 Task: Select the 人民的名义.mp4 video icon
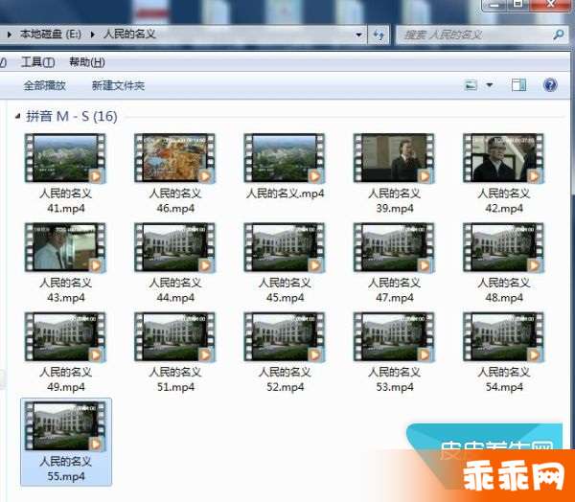[x=285, y=158]
